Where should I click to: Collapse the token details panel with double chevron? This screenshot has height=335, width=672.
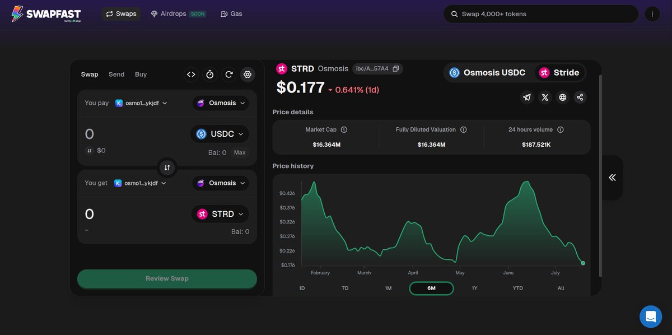click(612, 178)
